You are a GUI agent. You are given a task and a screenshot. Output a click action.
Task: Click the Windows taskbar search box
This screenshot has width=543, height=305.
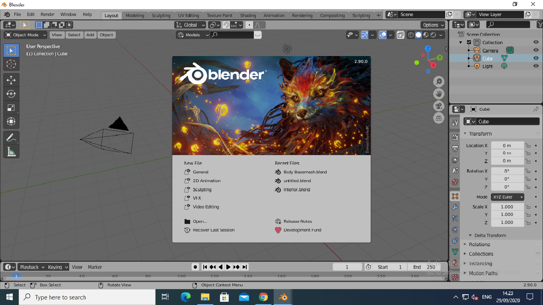[88, 297]
